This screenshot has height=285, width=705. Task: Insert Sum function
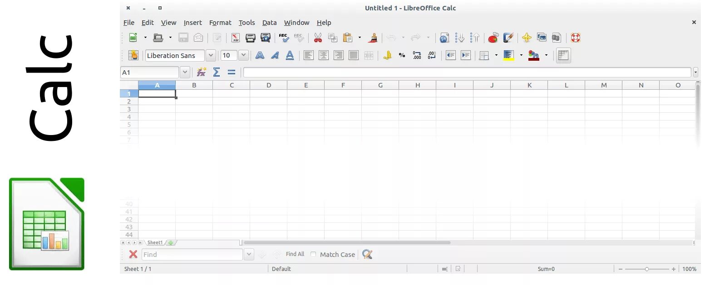point(217,72)
